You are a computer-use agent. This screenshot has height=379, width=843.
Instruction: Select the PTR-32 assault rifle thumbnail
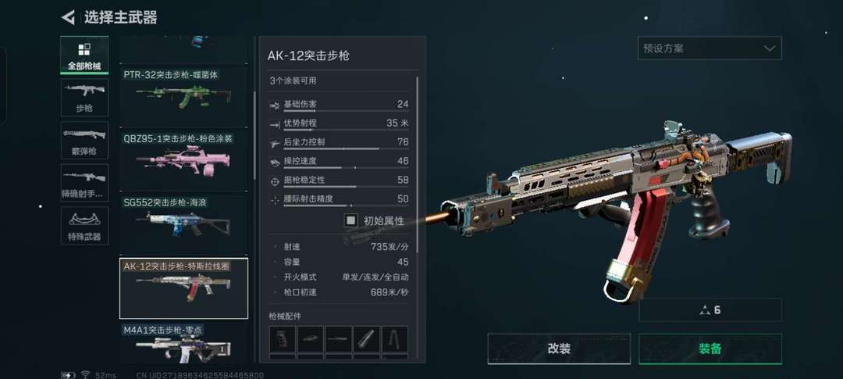point(183,96)
